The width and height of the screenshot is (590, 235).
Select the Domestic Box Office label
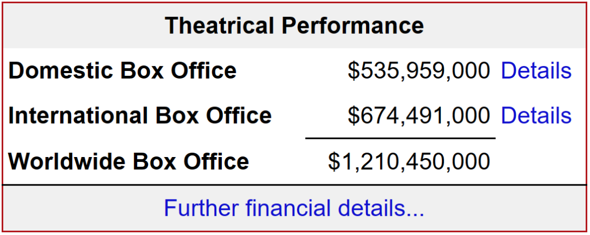(123, 71)
